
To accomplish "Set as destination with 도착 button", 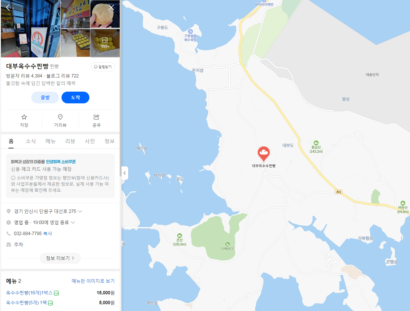I will point(75,97).
